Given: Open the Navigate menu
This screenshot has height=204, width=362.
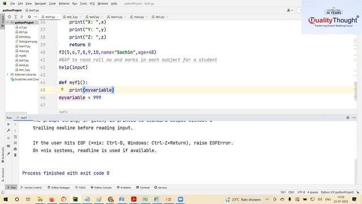Looking at the screenshot, I should [40, 4].
